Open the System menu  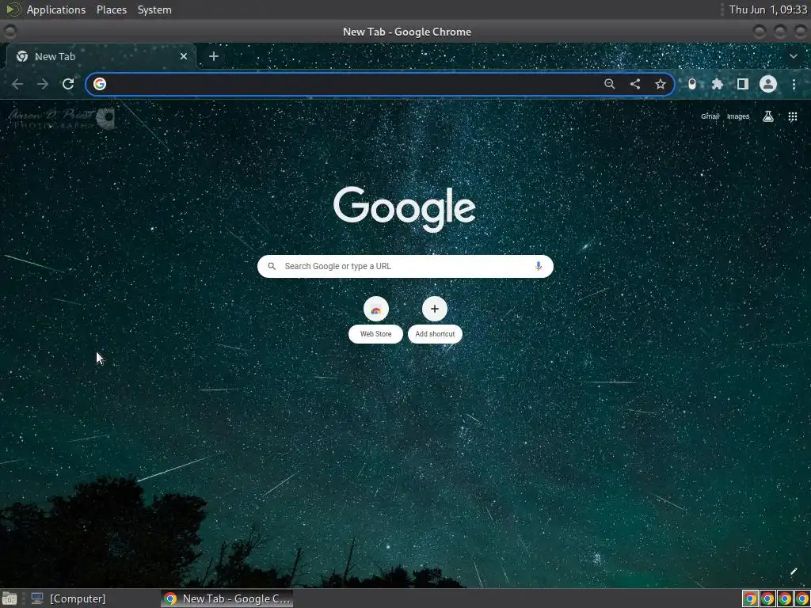(x=154, y=9)
